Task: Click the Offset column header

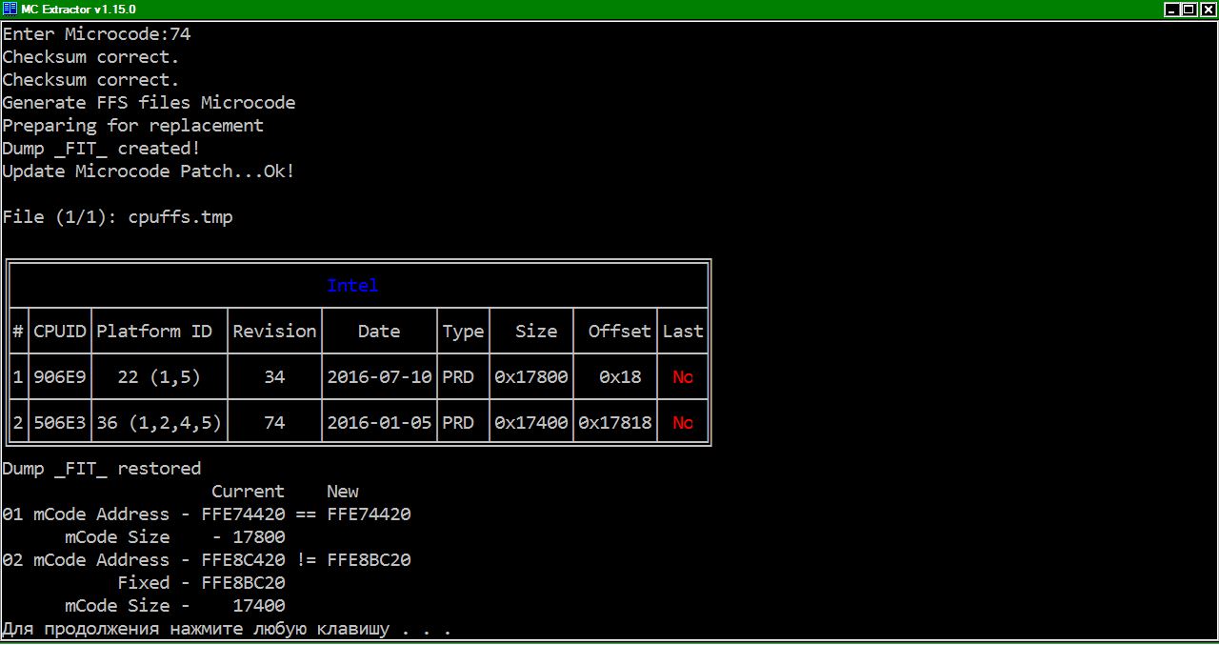Action: [620, 332]
